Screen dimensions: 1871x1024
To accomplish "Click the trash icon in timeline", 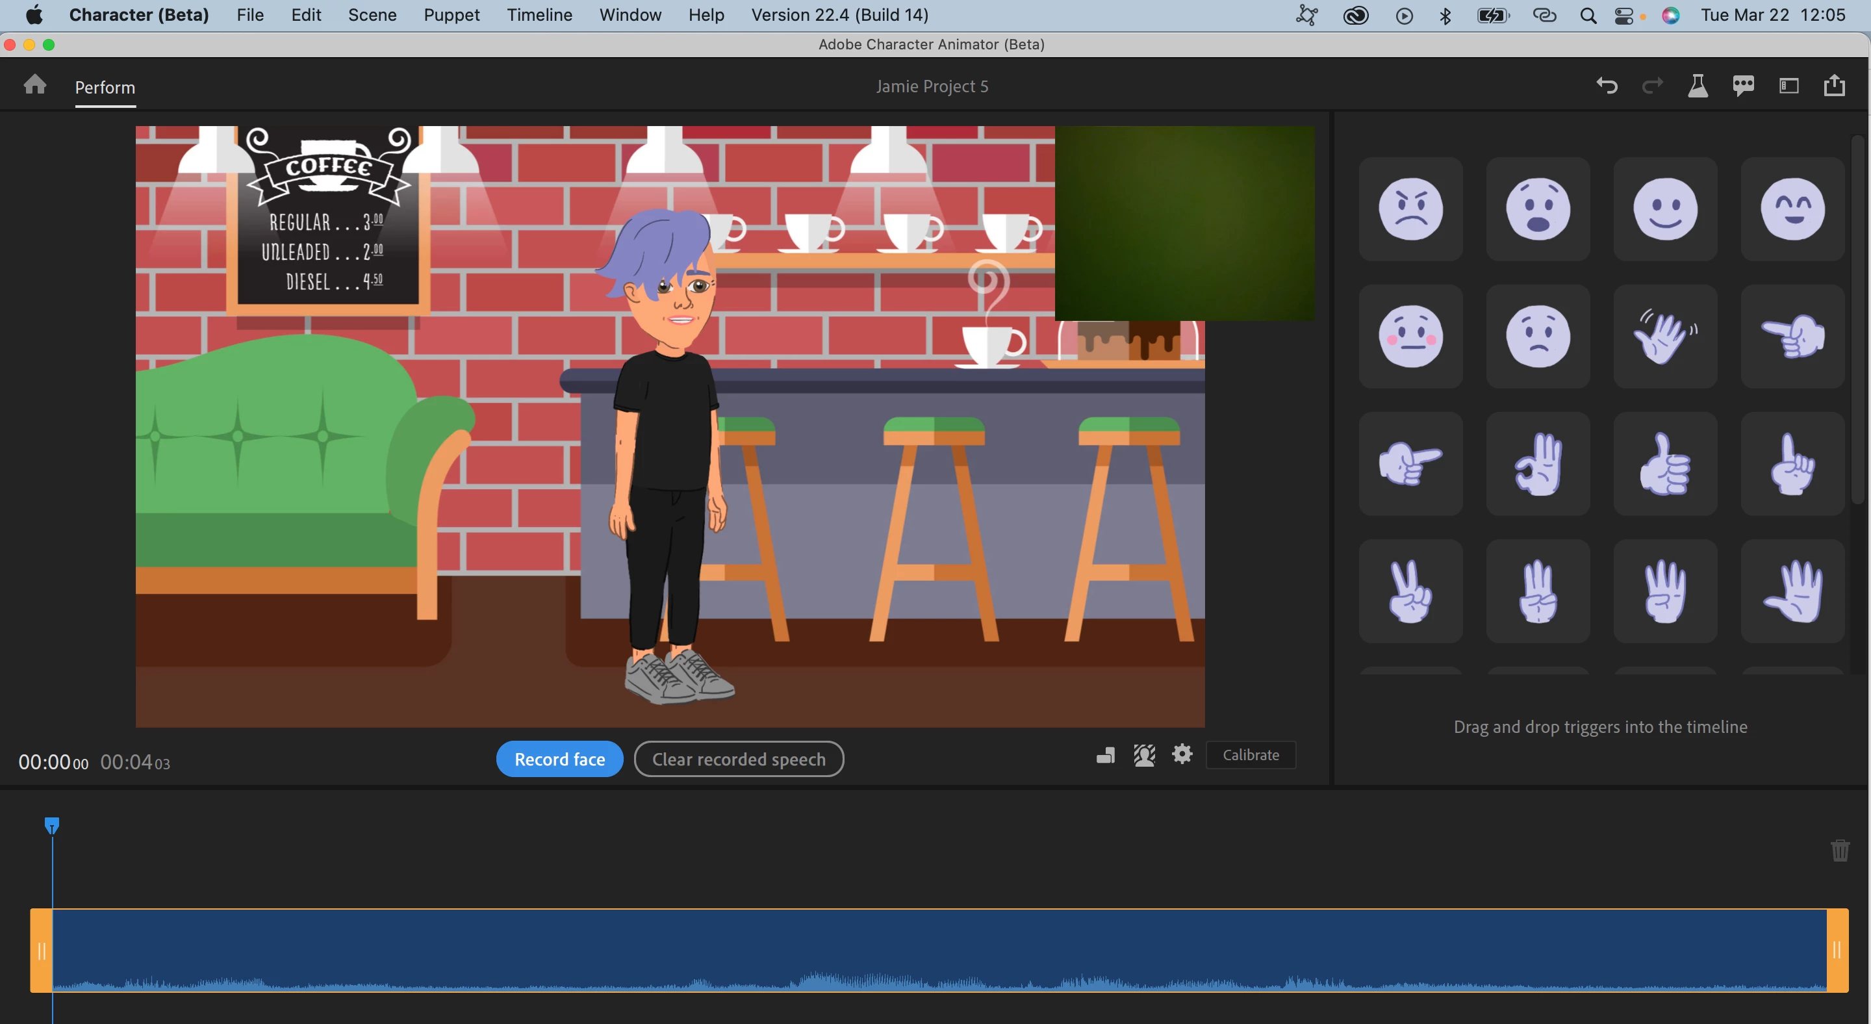I will click(x=1839, y=850).
